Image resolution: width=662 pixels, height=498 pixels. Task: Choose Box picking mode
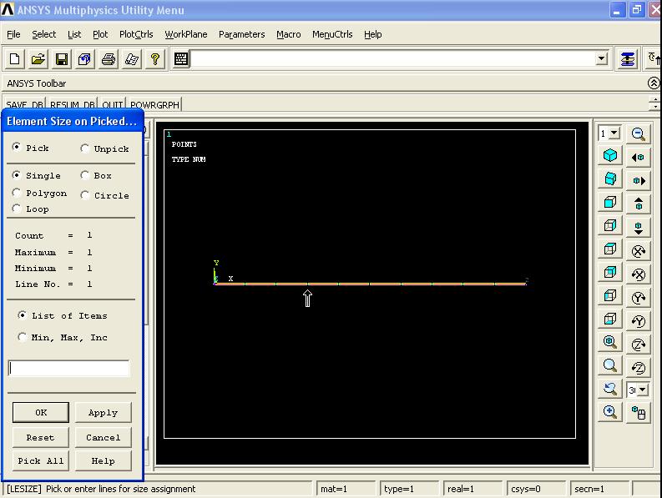point(85,174)
